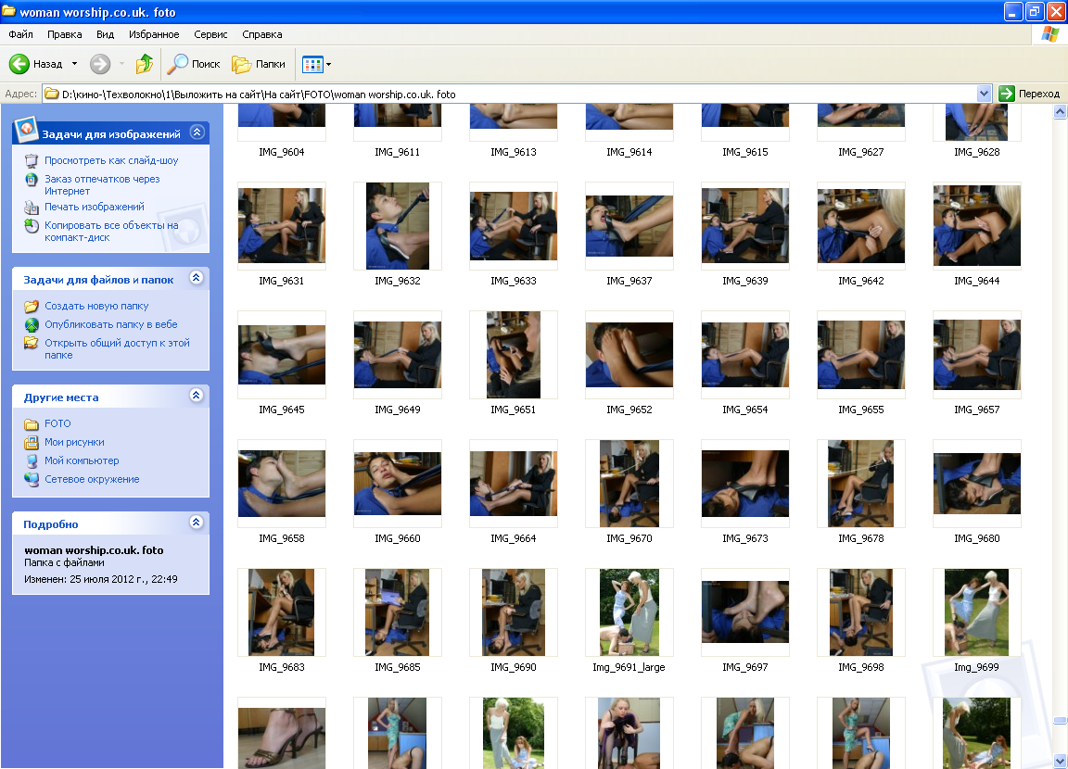This screenshot has width=1068, height=769.
Task: Open the Справка menu
Action: (x=262, y=34)
